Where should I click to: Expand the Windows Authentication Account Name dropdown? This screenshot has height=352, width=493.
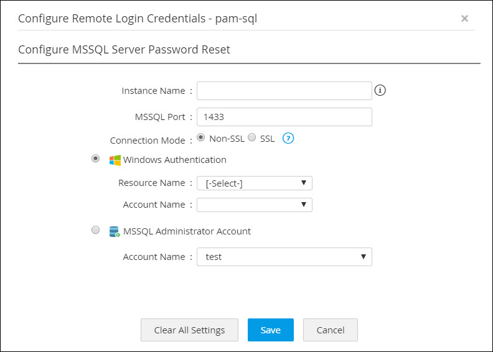pos(254,205)
